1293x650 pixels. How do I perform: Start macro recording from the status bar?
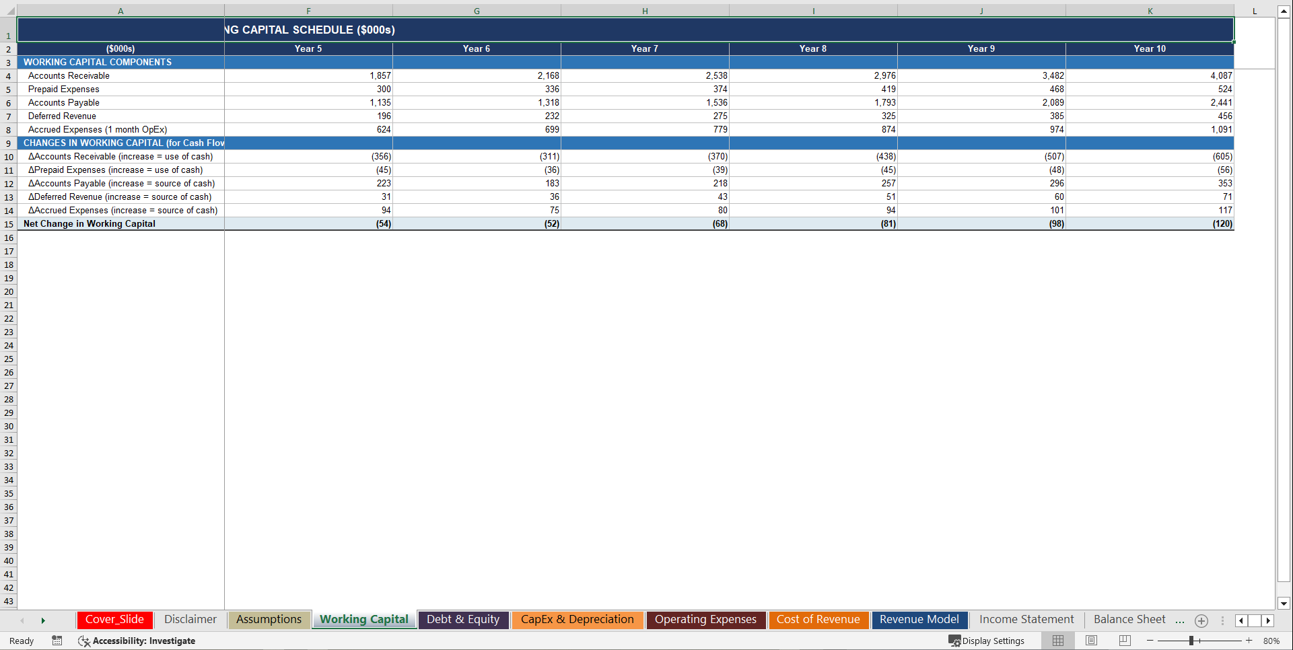[57, 641]
